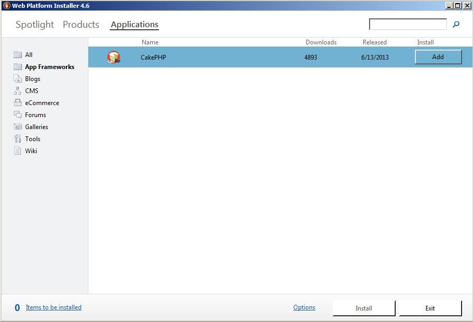The height and width of the screenshot is (322, 473).
Task: Close the installer window
Action: (467, 5)
